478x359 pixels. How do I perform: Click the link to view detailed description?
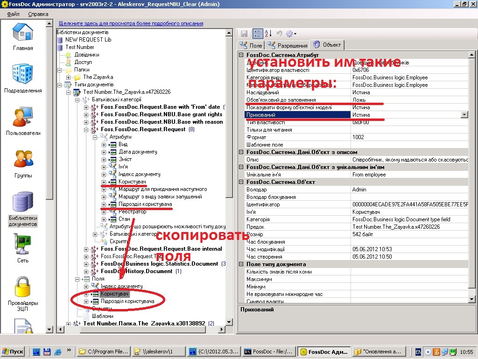pos(131,23)
